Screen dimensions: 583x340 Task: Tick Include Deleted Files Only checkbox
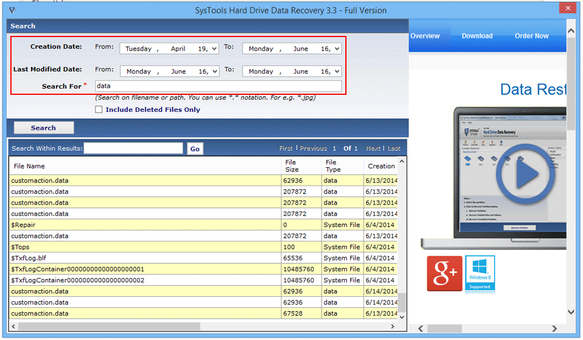(98, 109)
